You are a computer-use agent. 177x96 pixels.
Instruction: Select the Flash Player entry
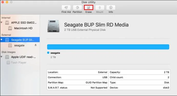[20, 63]
